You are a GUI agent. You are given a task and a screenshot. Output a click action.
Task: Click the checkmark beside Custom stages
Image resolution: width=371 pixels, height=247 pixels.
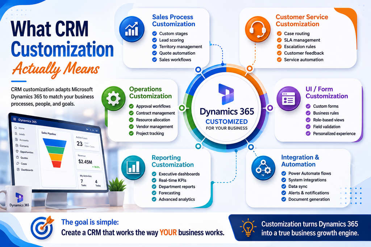(154, 34)
